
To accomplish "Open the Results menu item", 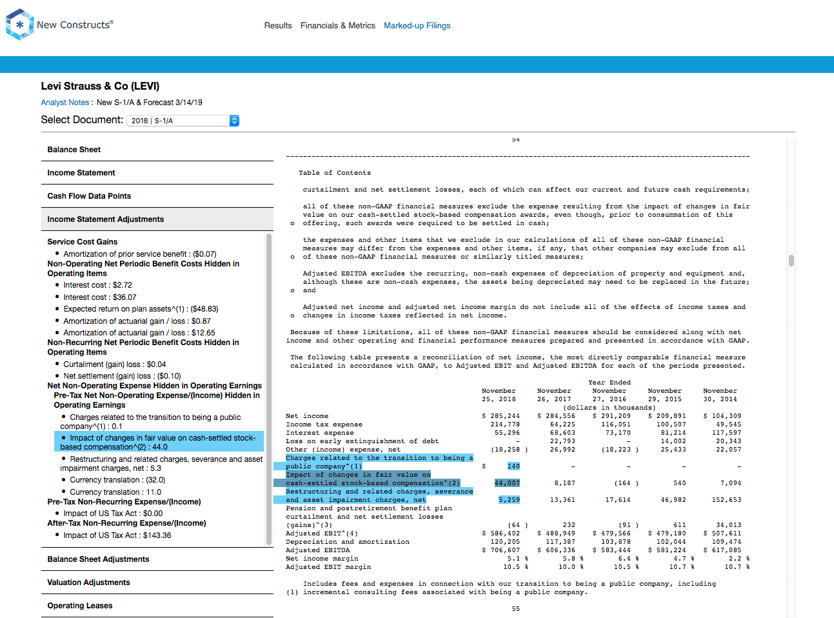I will 278,26.
